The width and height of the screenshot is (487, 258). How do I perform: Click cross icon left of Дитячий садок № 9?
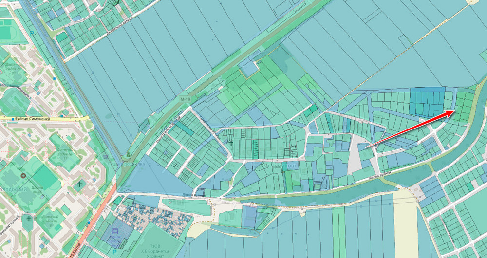coord(29,219)
